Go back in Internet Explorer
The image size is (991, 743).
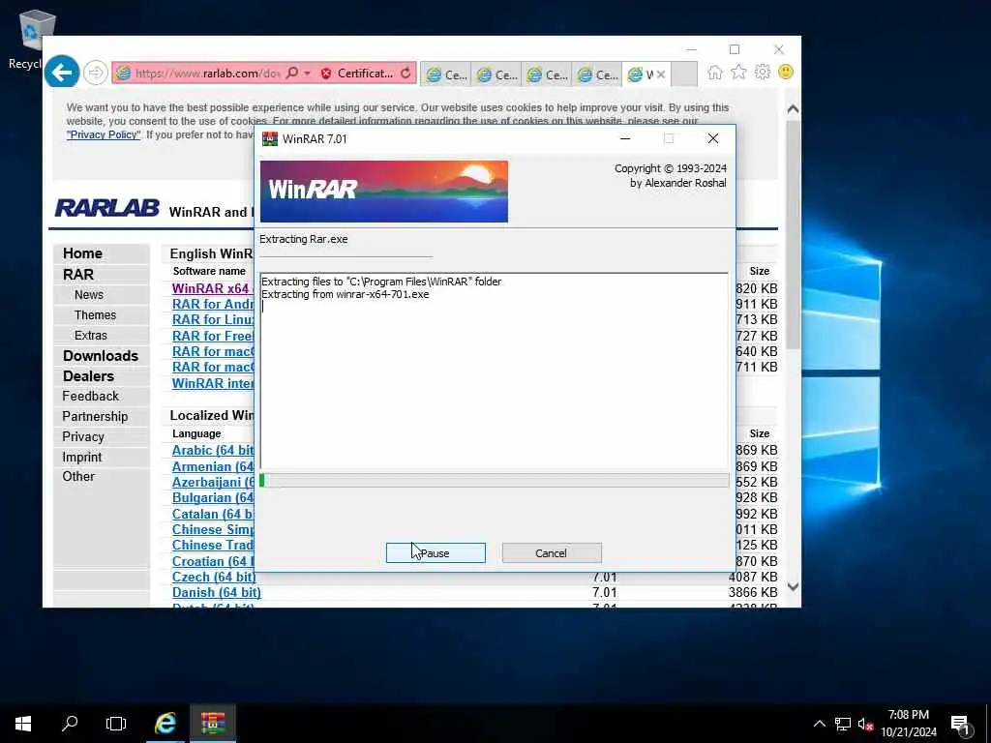62,73
